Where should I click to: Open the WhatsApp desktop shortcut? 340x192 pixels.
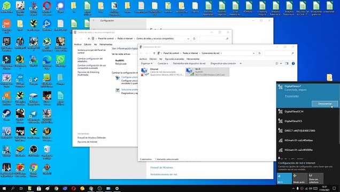point(60,61)
